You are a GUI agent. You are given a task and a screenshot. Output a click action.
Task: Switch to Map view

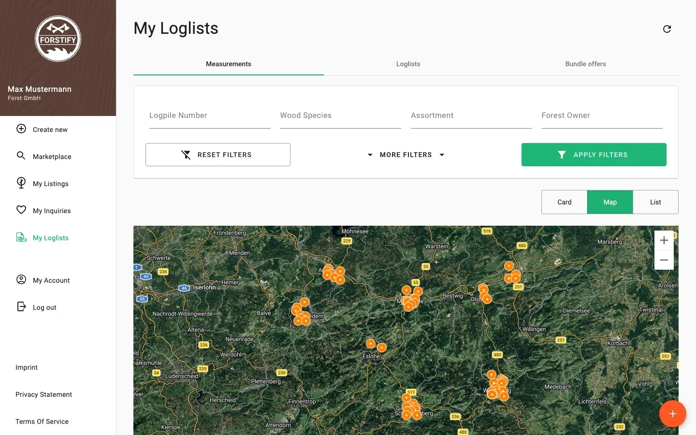click(x=610, y=202)
